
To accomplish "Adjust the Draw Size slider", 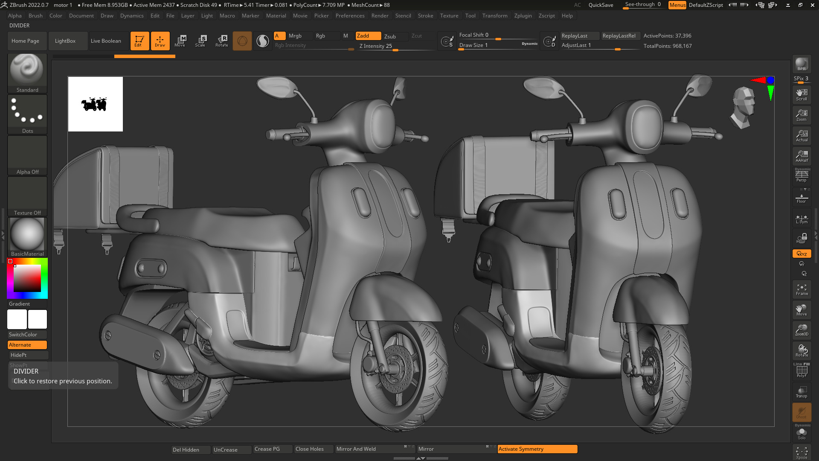I will pyautogui.click(x=498, y=45).
